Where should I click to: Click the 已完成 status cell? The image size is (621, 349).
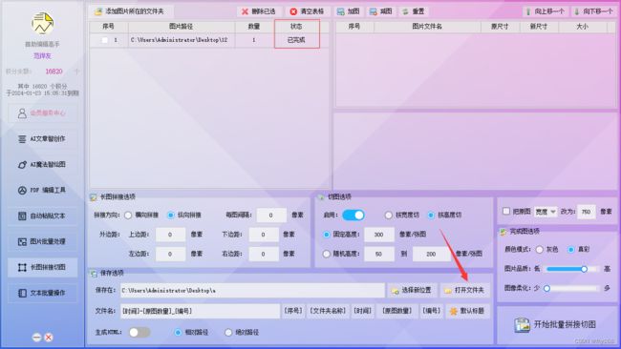[x=296, y=40]
